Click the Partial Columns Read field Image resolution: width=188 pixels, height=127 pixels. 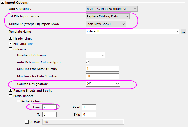point(89,107)
